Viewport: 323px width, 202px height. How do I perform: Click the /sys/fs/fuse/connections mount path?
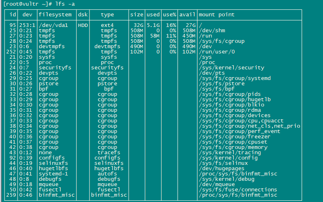coord(238,190)
